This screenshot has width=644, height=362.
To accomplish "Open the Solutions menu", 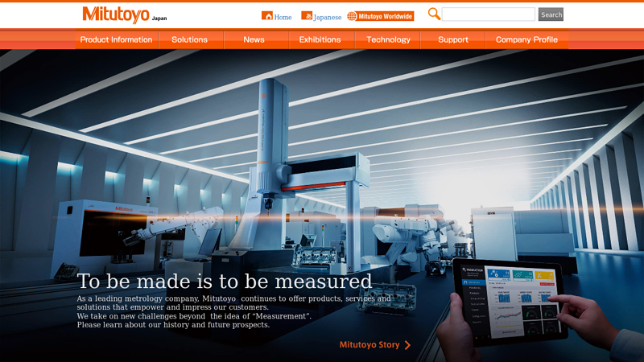I will pos(189,39).
